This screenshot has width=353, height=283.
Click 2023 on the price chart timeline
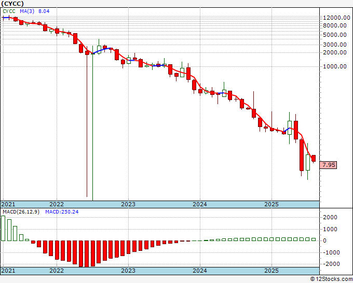tap(128, 204)
